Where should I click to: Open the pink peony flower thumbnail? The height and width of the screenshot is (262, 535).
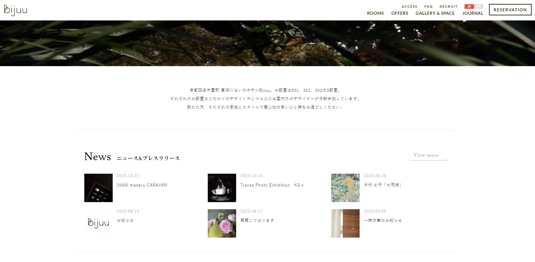pyautogui.click(x=222, y=223)
